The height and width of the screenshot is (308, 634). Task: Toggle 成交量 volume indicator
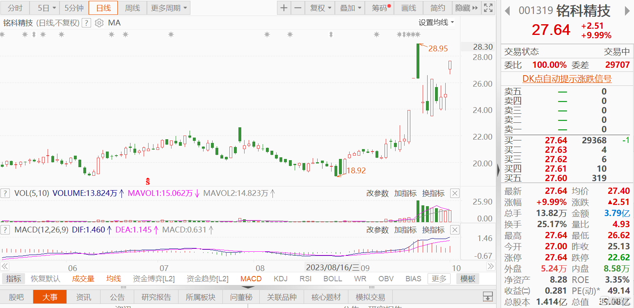tap(83, 279)
